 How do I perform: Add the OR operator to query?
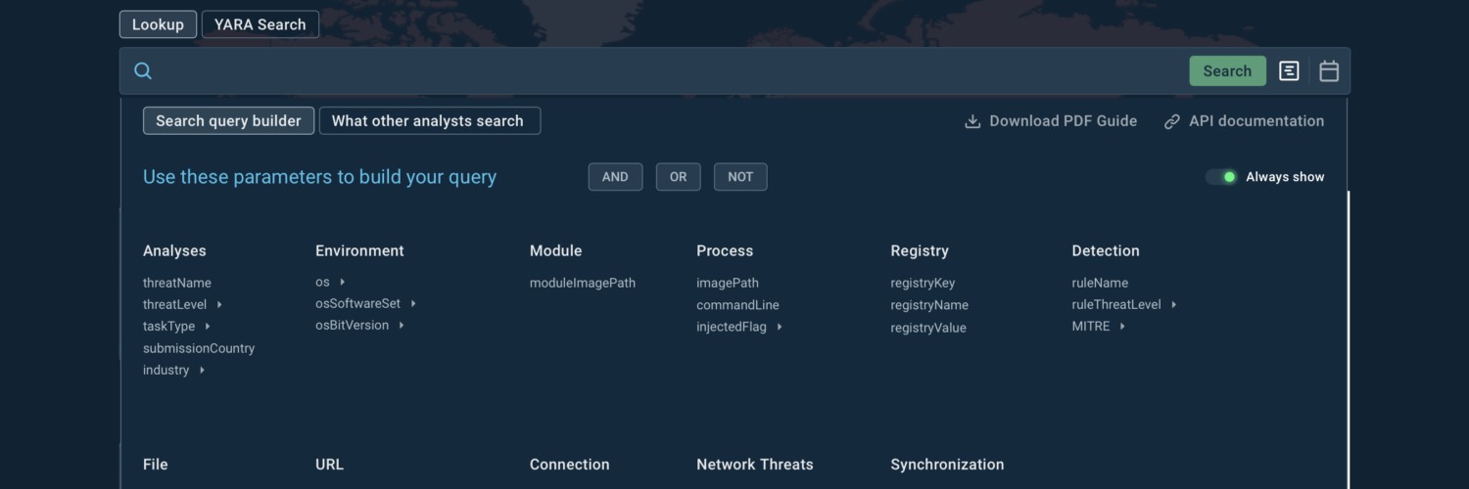coord(678,177)
